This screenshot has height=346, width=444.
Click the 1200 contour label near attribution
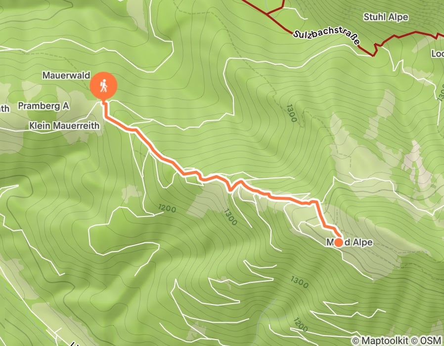click(300, 325)
